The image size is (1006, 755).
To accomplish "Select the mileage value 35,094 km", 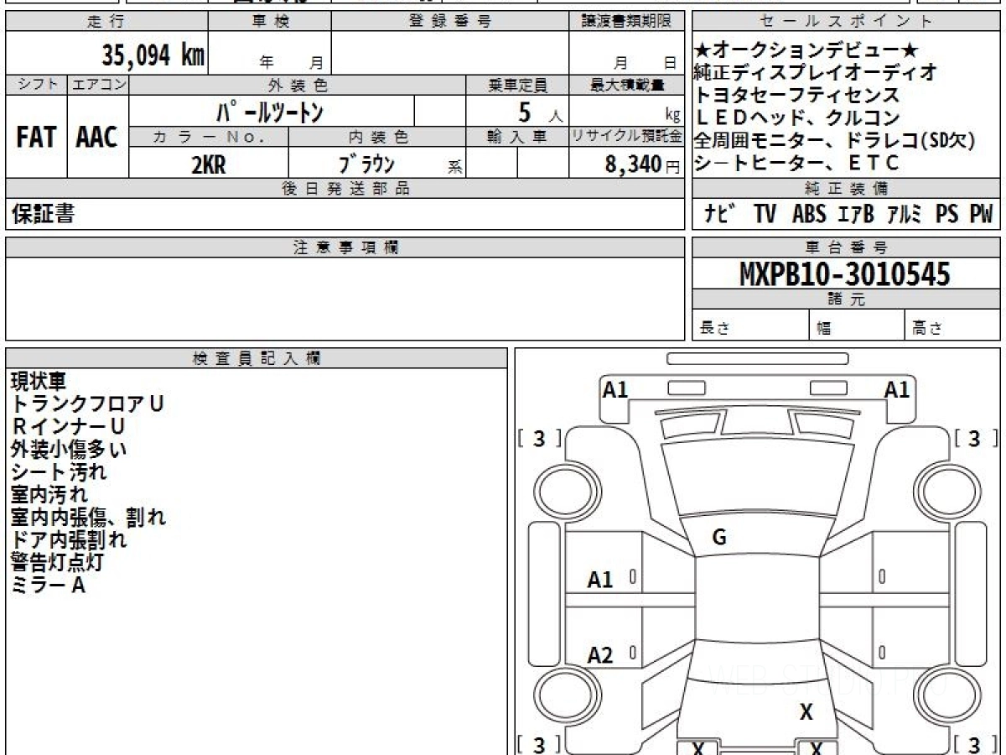I will tap(153, 55).
